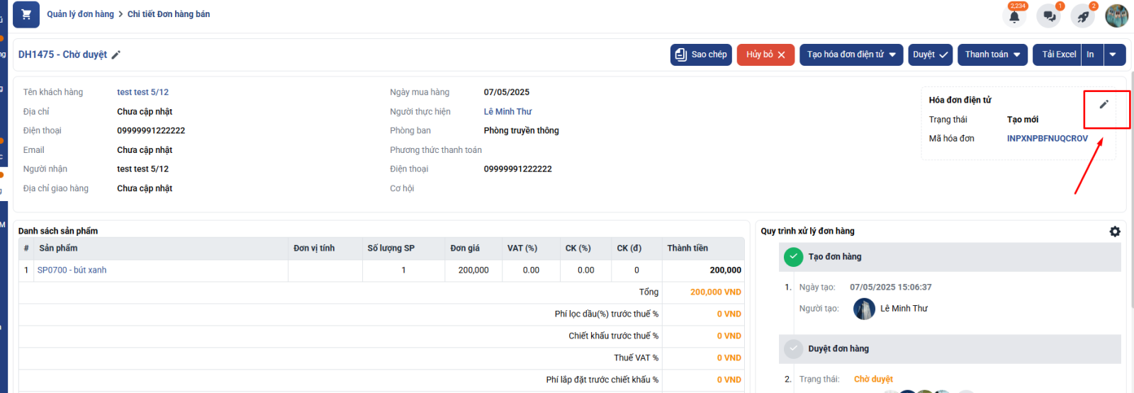1134x393 pixels.
Task: Expand the Thanh toán dropdown
Action: [x=992, y=55]
